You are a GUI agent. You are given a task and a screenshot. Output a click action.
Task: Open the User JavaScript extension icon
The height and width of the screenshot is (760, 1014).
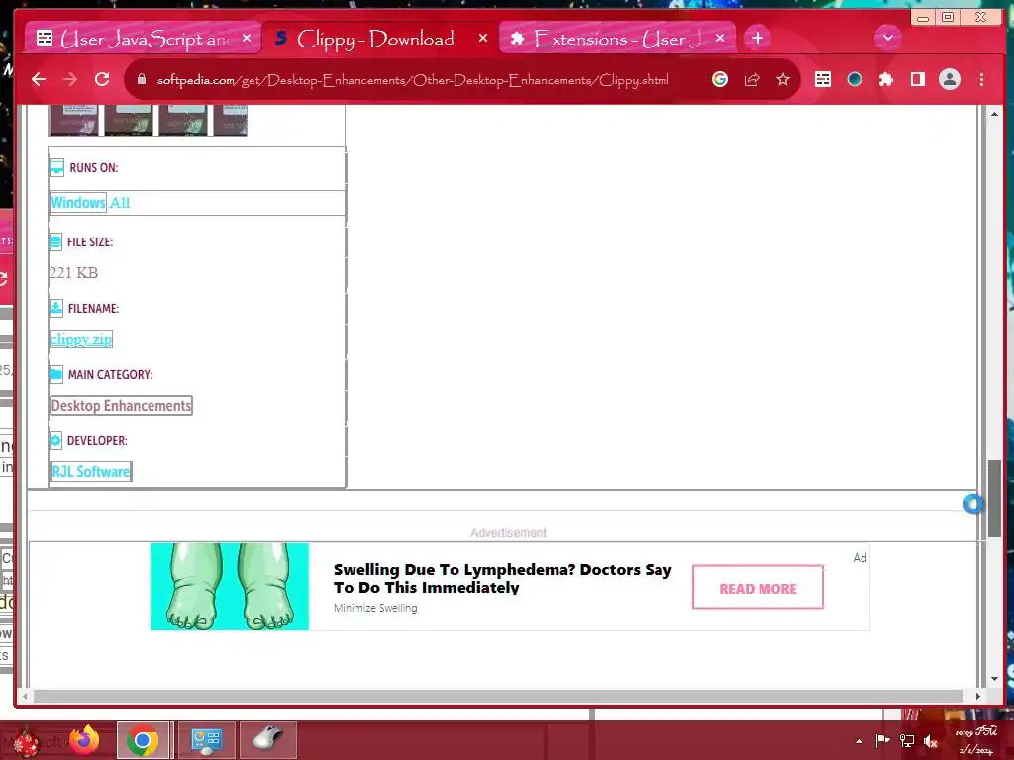click(823, 79)
